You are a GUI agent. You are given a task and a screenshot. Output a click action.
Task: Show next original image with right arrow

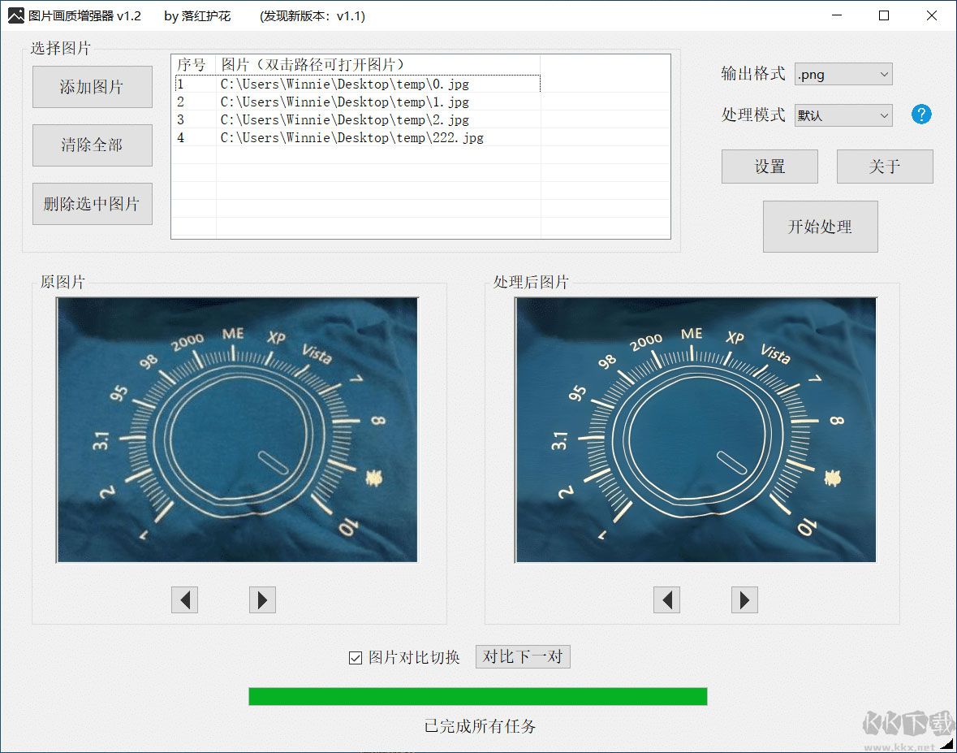(x=262, y=600)
